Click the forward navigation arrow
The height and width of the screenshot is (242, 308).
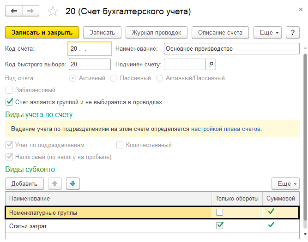coord(30,11)
